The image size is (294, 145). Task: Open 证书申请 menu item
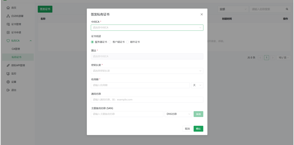tap(18, 33)
